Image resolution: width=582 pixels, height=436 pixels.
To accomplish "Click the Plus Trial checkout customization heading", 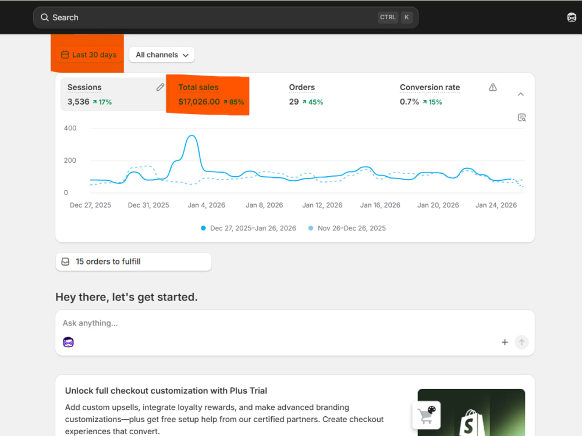I will (x=166, y=391).
